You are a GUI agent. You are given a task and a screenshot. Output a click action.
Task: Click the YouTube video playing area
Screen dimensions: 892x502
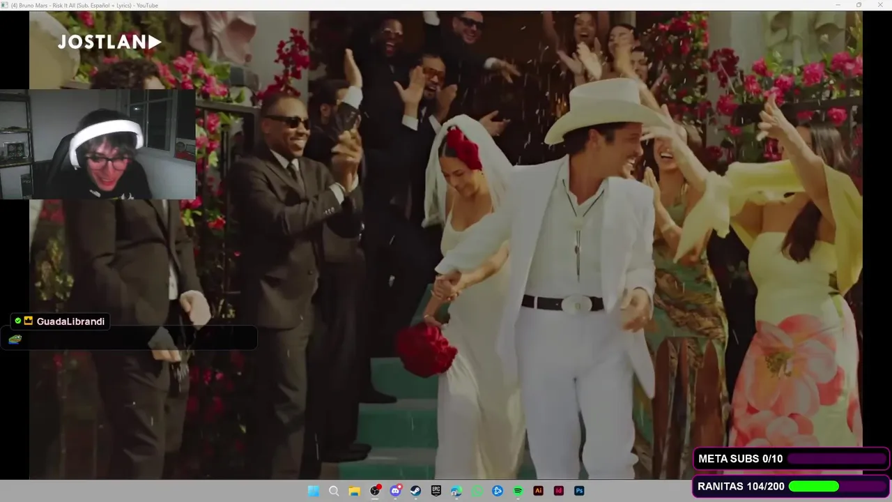click(446, 245)
